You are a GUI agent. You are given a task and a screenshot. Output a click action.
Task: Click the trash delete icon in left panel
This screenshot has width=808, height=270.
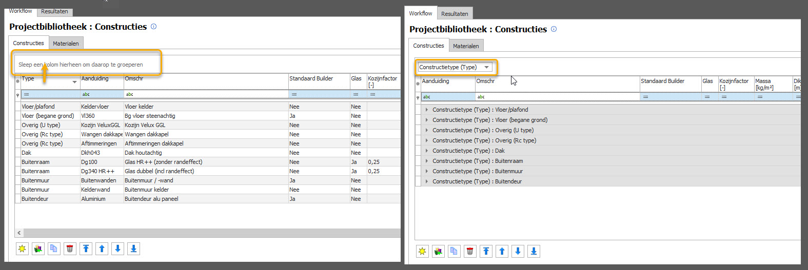pyautogui.click(x=70, y=249)
